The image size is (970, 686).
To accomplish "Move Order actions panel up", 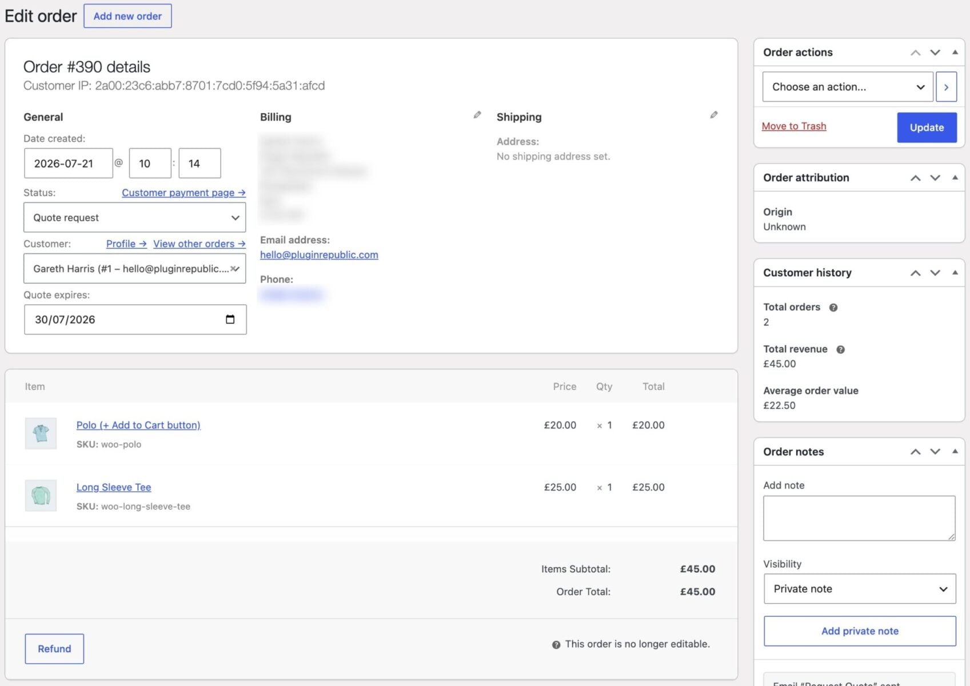I will click(916, 53).
